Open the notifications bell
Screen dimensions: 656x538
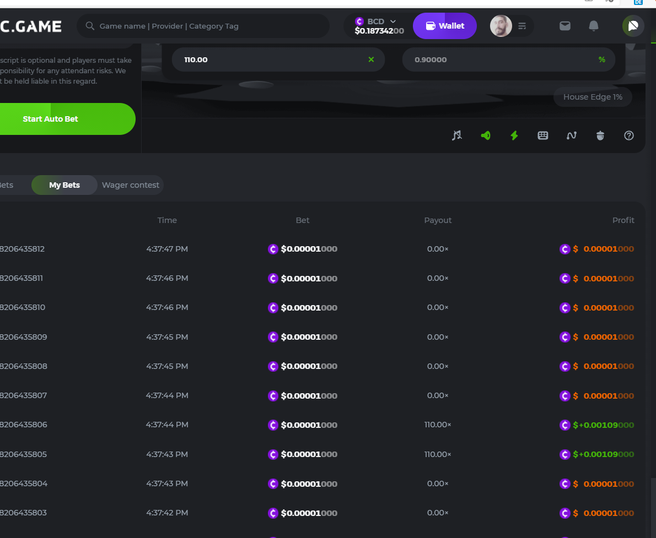594,26
